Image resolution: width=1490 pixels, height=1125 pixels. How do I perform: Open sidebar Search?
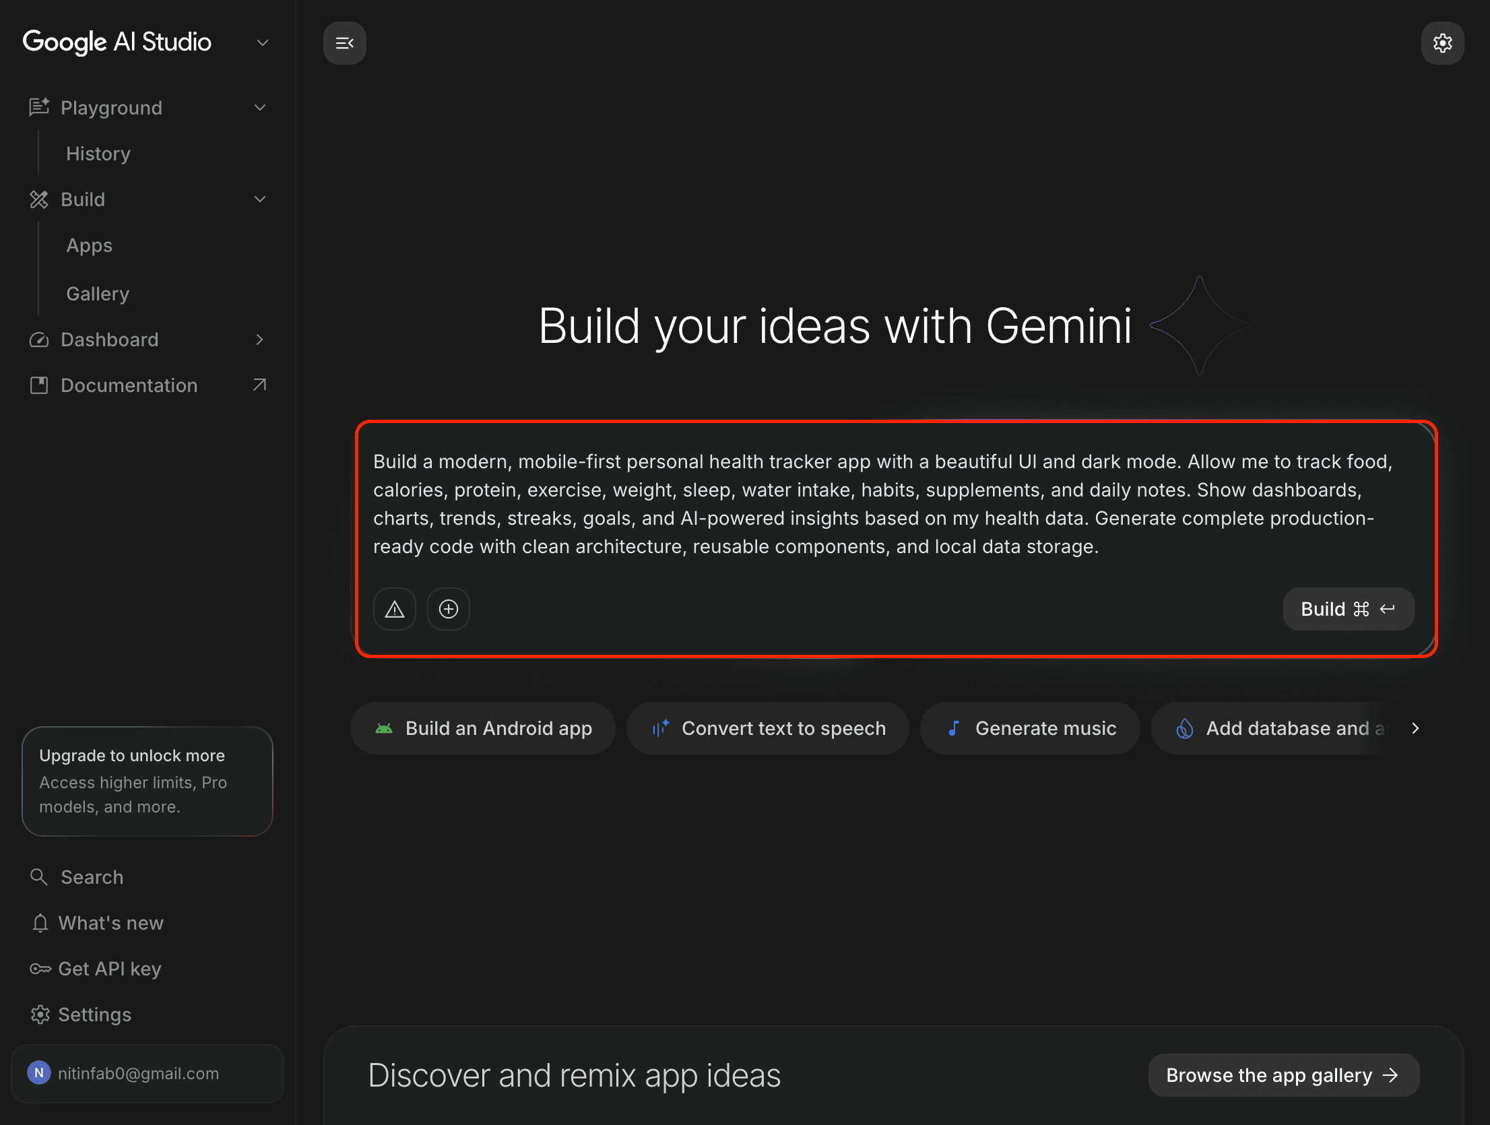(x=92, y=877)
